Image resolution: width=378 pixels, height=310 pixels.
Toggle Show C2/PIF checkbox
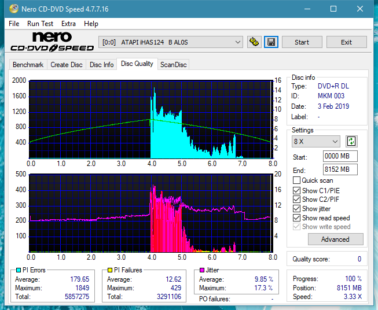296,200
